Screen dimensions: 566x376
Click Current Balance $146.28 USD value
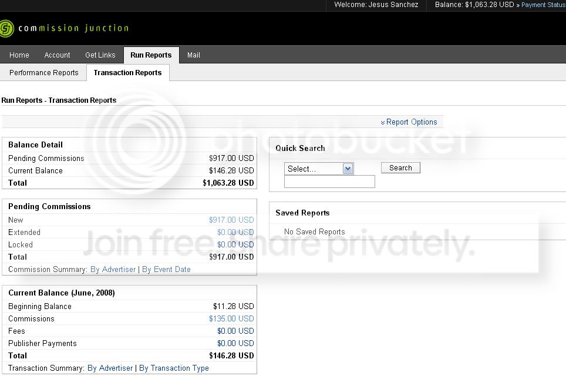pos(231,170)
